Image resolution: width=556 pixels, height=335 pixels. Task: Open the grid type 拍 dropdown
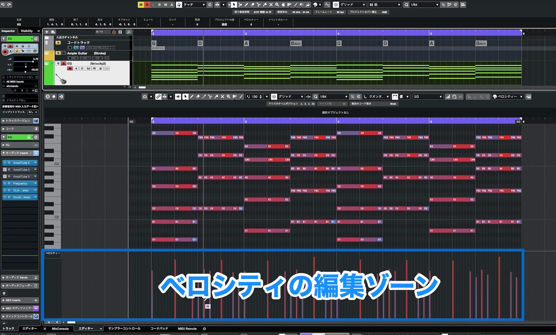[x=385, y=5]
